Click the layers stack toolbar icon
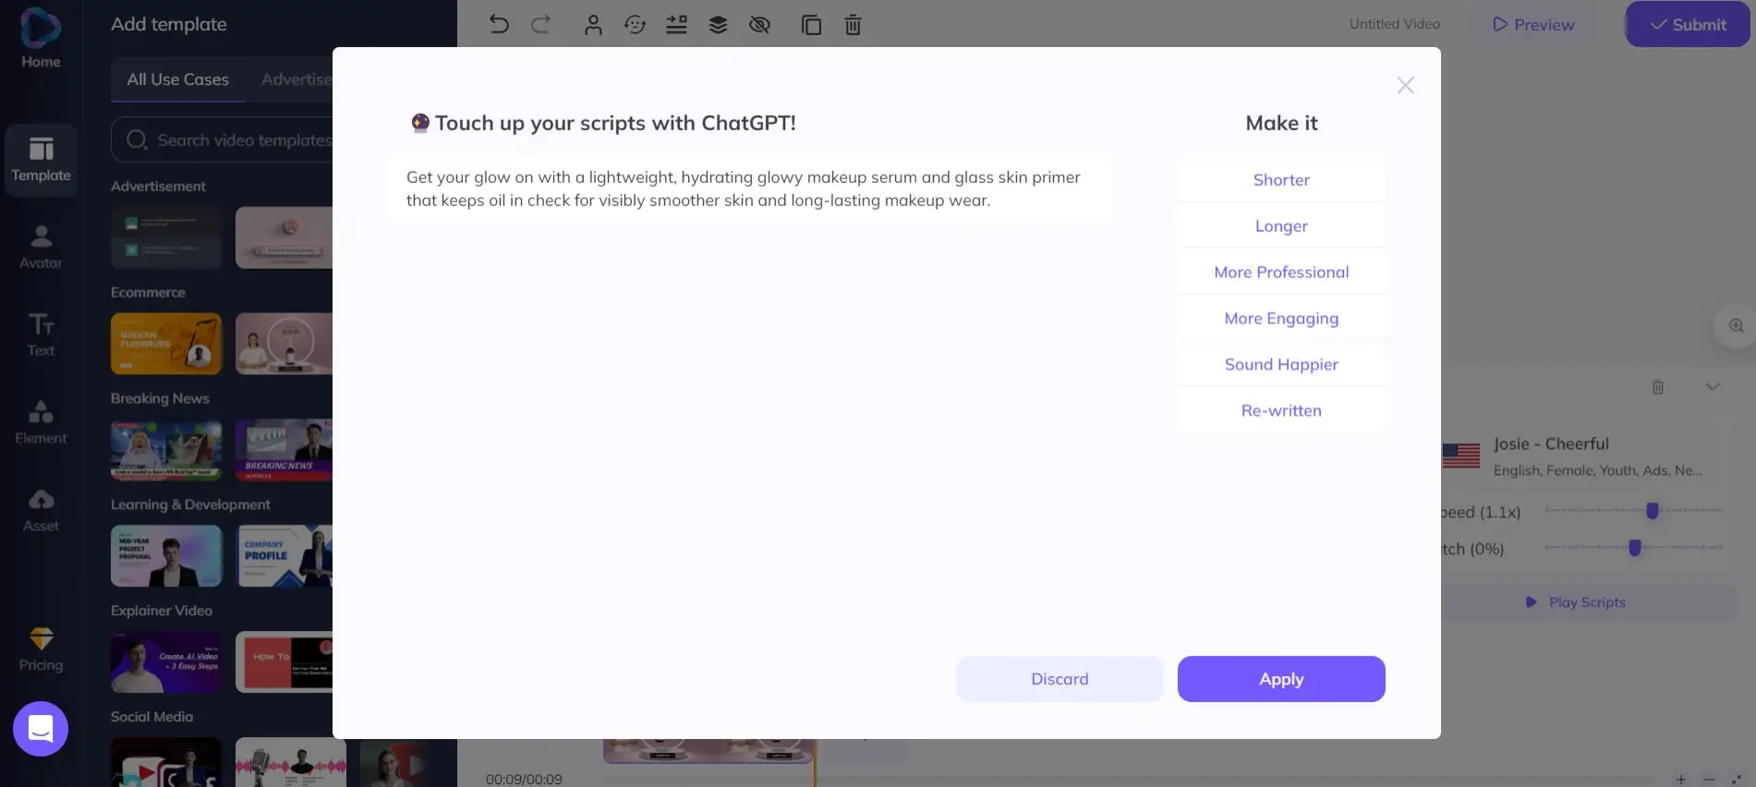The width and height of the screenshot is (1756, 787). pos(718,25)
